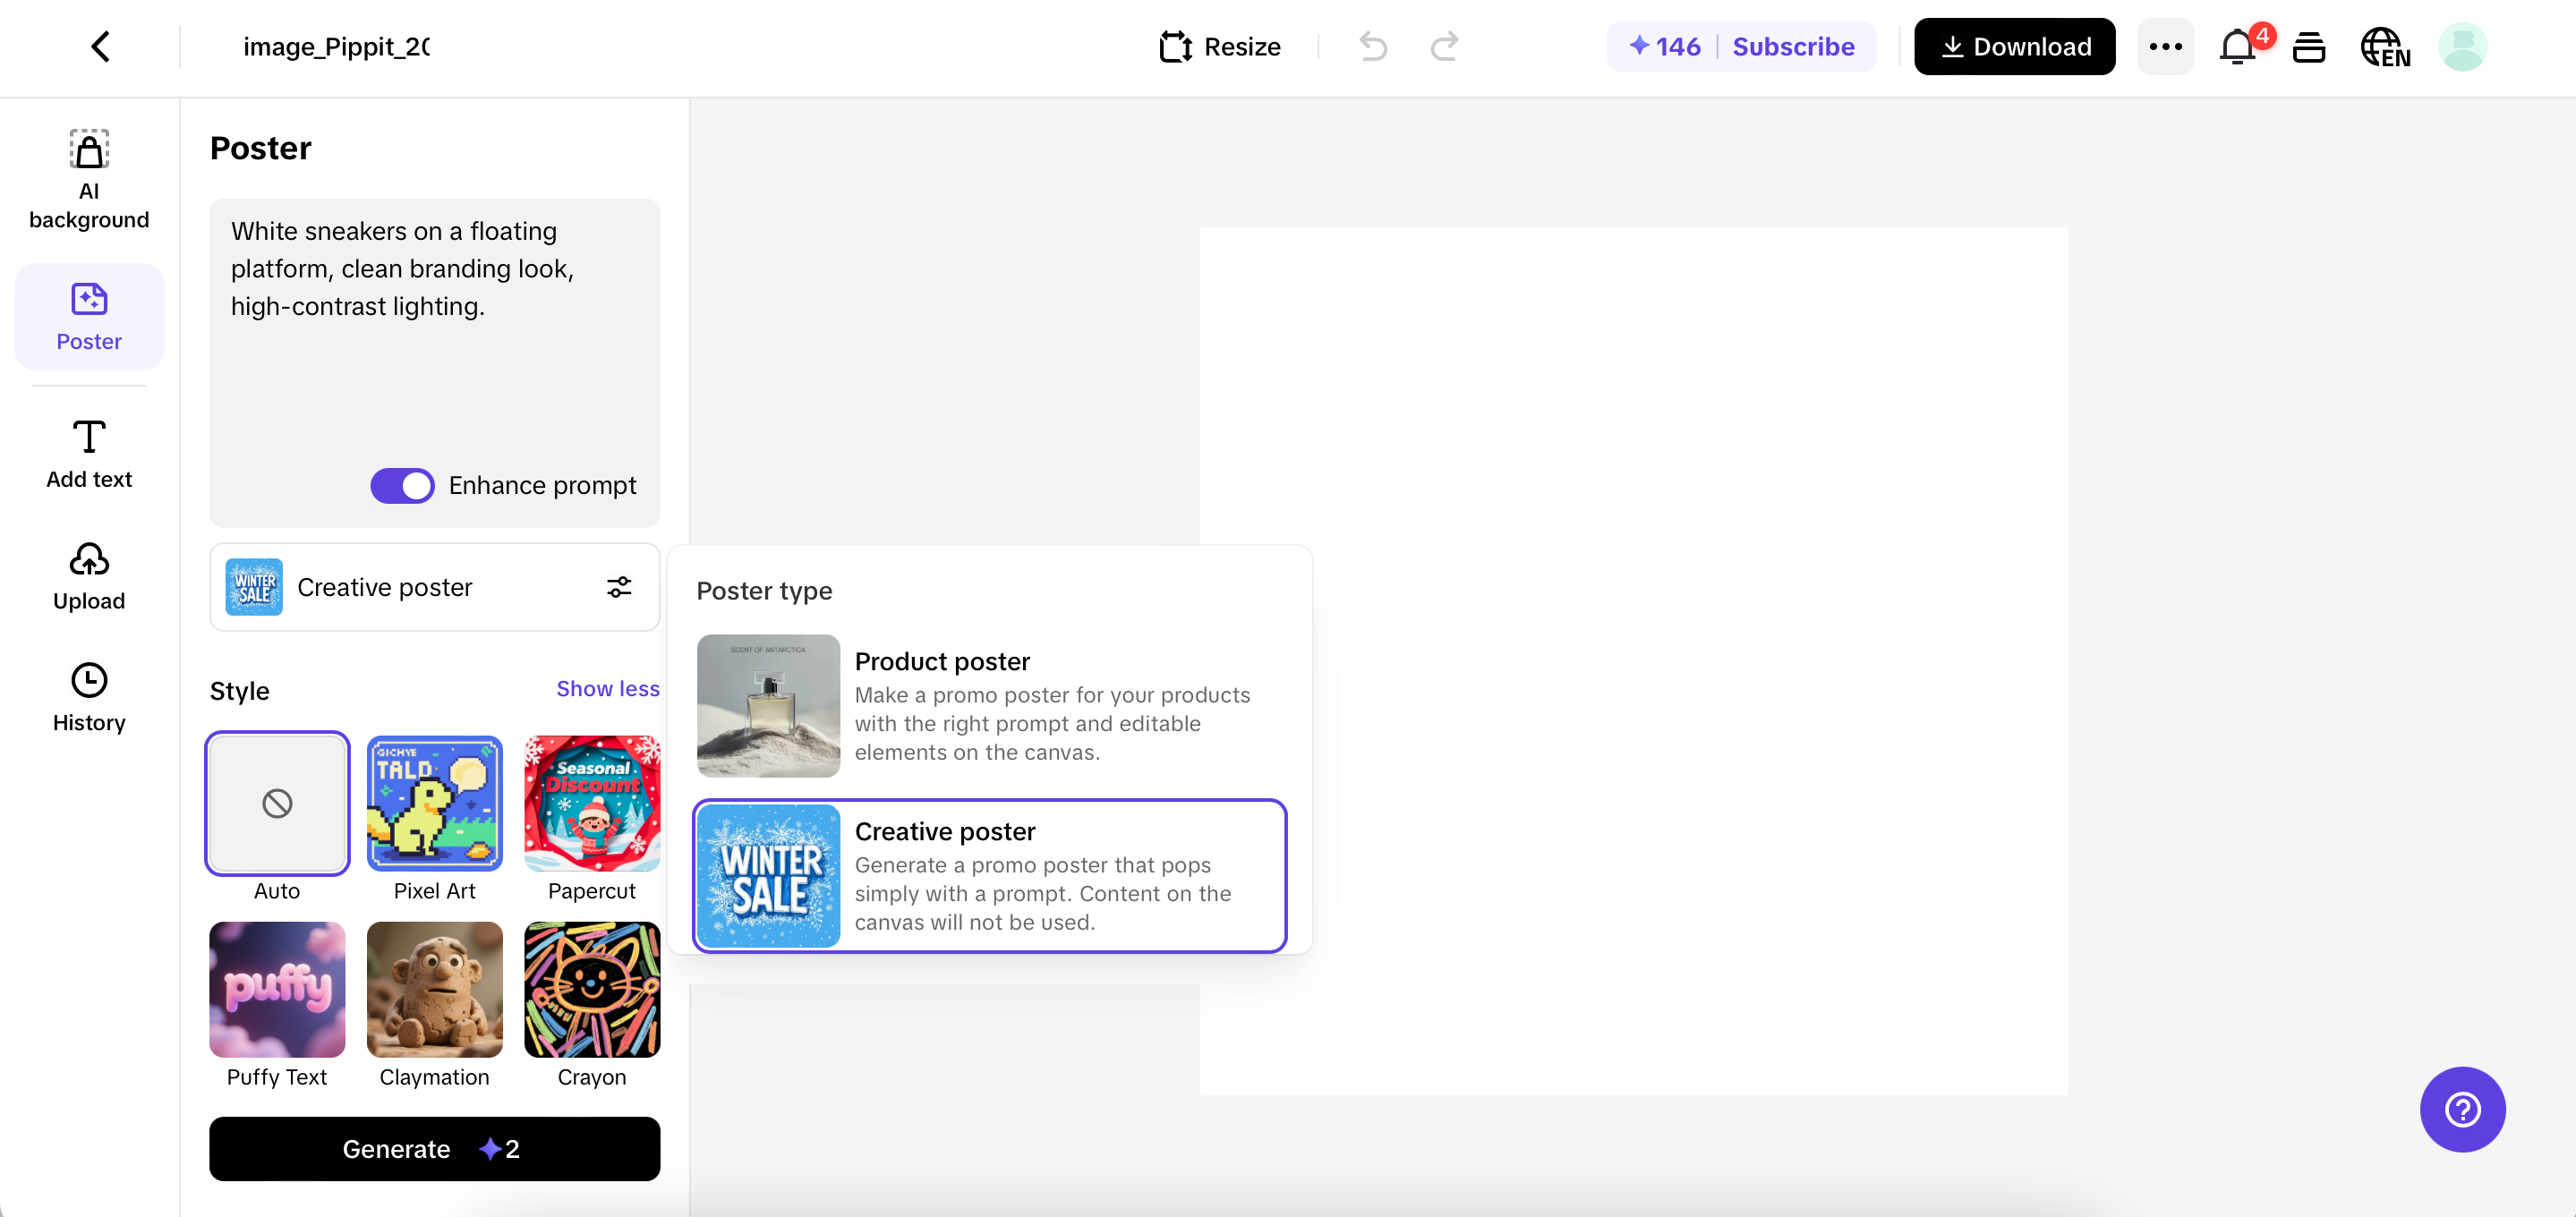The image size is (2576, 1217).
Task: Go back using the left arrow
Action: click(100, 46)
